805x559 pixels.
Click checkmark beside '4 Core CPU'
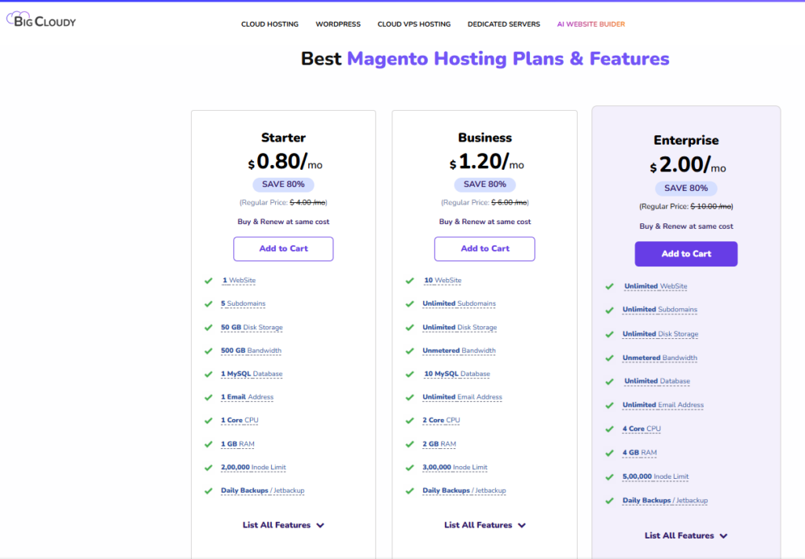(x=609, y=429)
